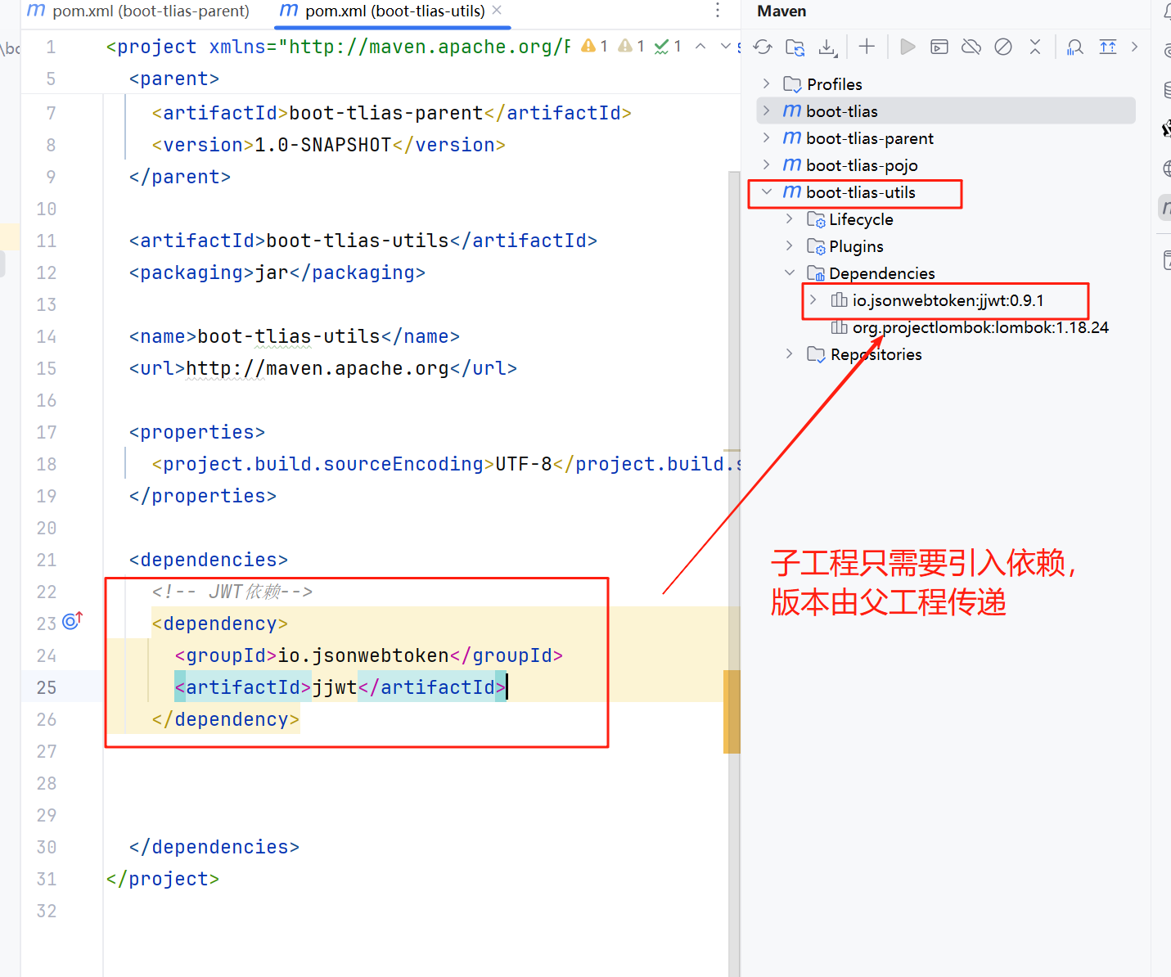Toggle the Skip Tests mode icon
The width and height of the screenshot is (1171, 977).
tap(1003, 47)
